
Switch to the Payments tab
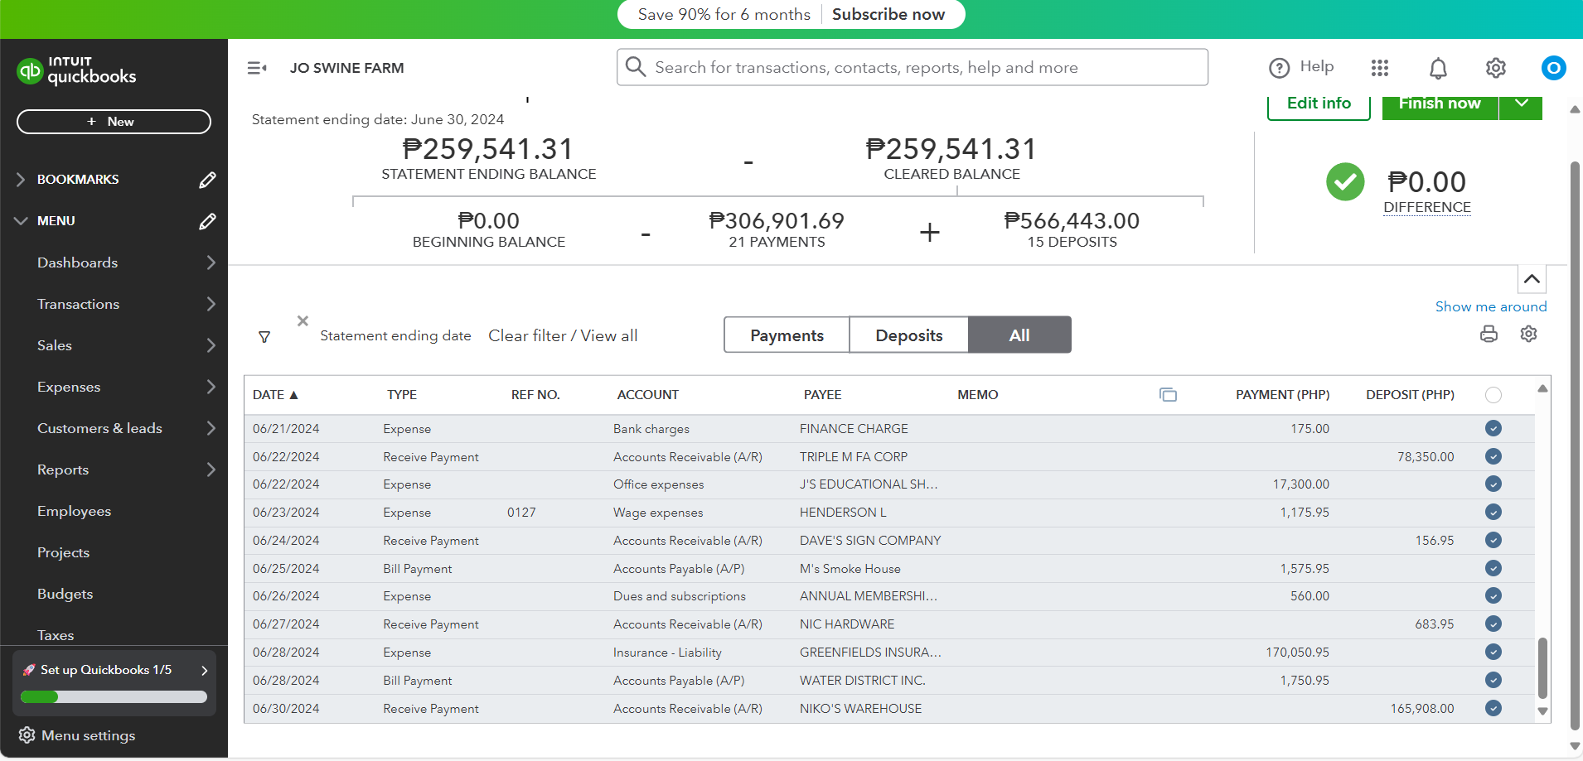click(x=787, y=335)
